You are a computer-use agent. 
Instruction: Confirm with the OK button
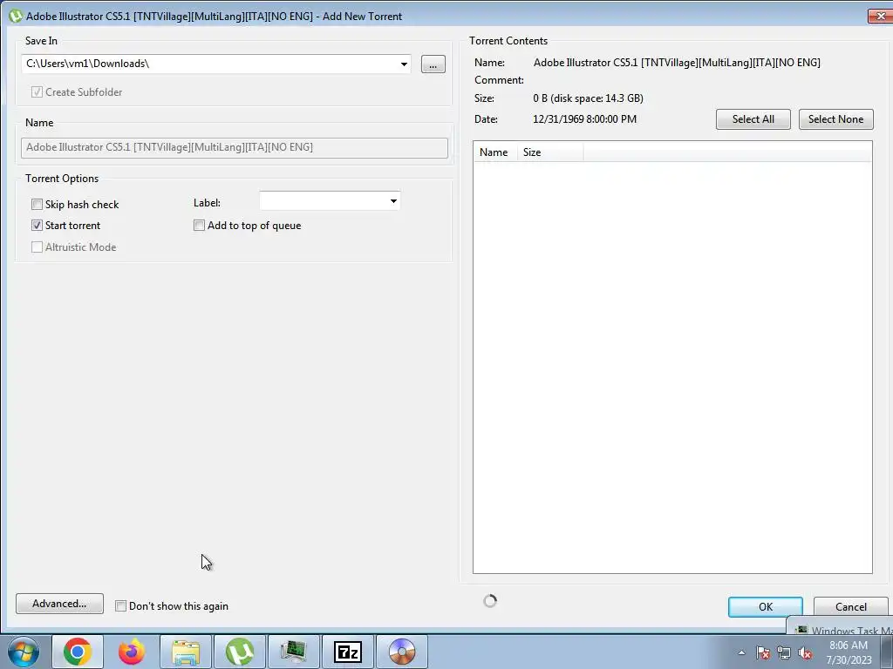(766, 607)
